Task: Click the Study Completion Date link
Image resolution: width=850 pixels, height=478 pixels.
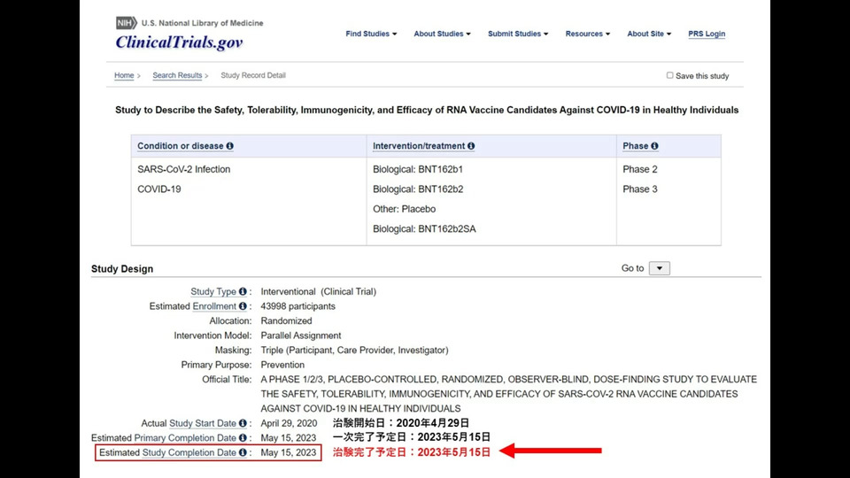Action: point(189,452)
